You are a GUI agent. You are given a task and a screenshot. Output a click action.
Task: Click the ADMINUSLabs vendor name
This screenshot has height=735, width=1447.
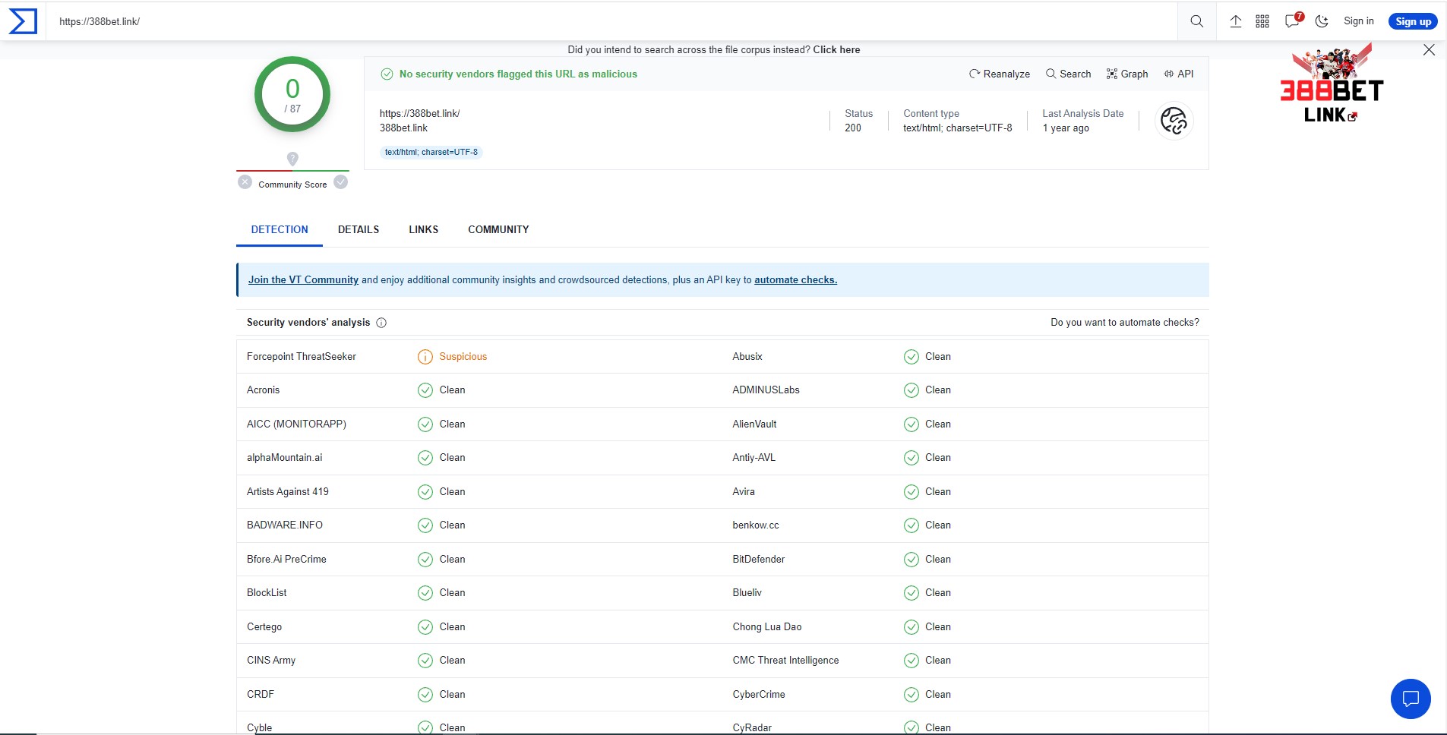coord(766,390)
